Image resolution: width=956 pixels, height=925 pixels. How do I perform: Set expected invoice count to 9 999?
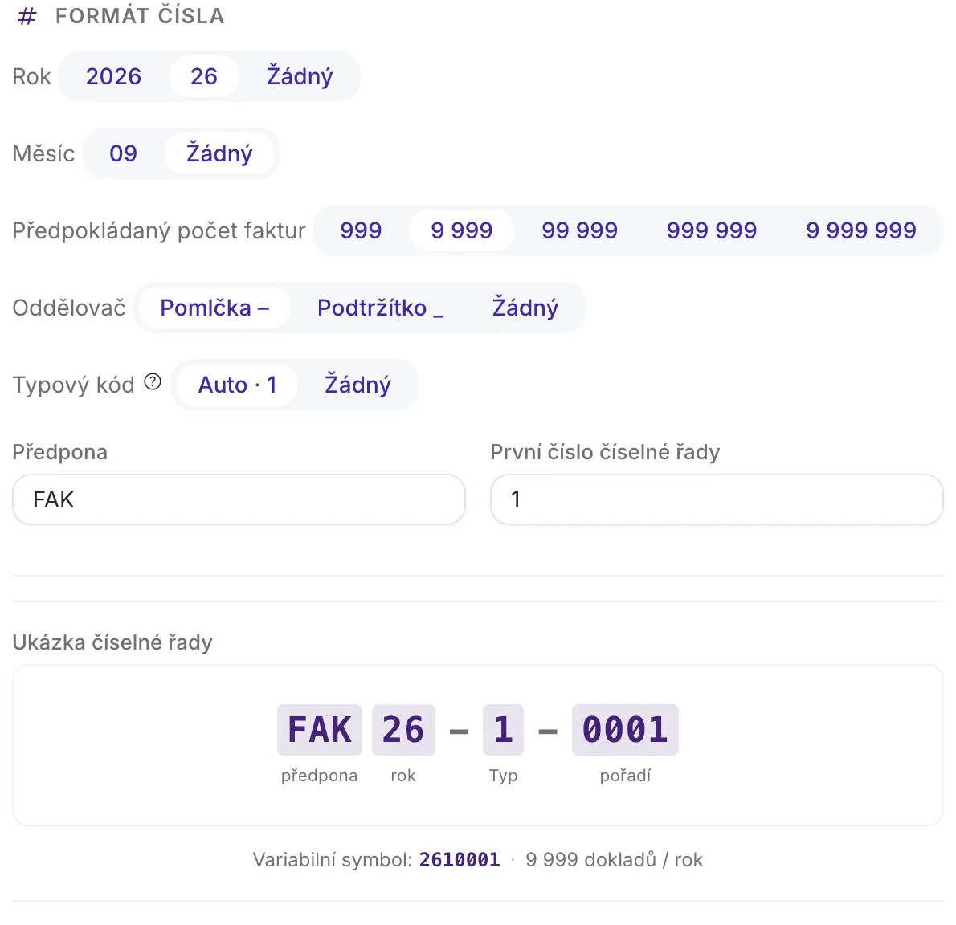point(462,230)
